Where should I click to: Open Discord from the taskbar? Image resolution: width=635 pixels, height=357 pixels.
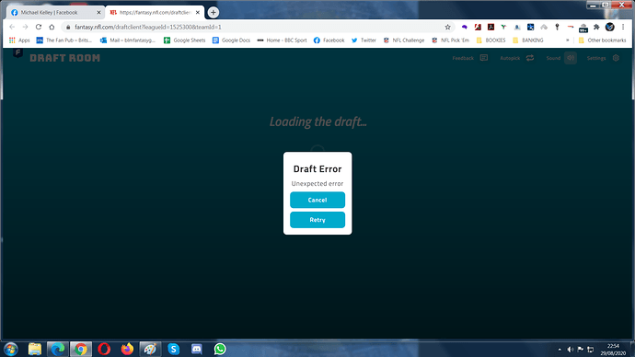(x=196, y=349)
